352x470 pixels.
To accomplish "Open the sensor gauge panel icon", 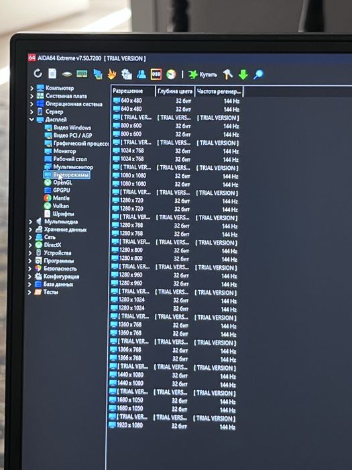I will tap(171, 75).
